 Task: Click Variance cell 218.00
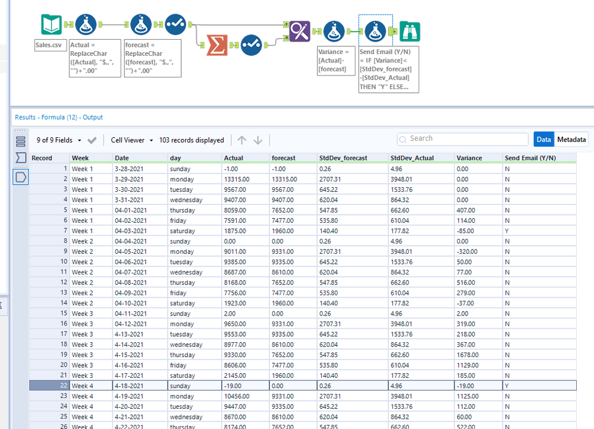[x=478, y=334]
